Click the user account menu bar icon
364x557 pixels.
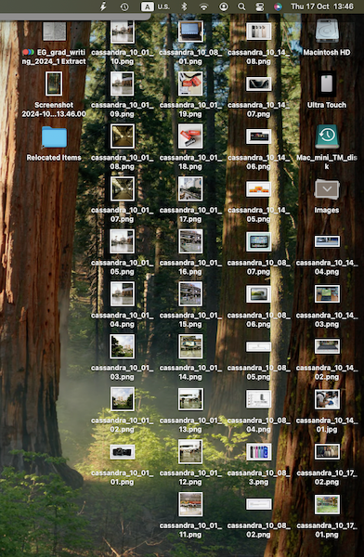coord(223,6)
